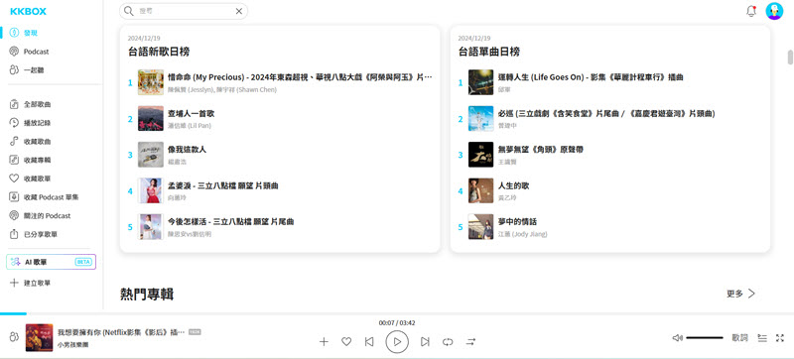Viewport: 794px width, 359px height.
Task: Open 收藏 Podcast 單集 saved episodes
Action: (x=44, y=197)
